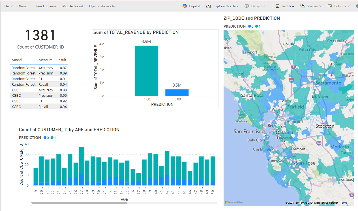This screenshot has width=358, height=211.
Task: Click Open data model
Action: coord(102,6)
